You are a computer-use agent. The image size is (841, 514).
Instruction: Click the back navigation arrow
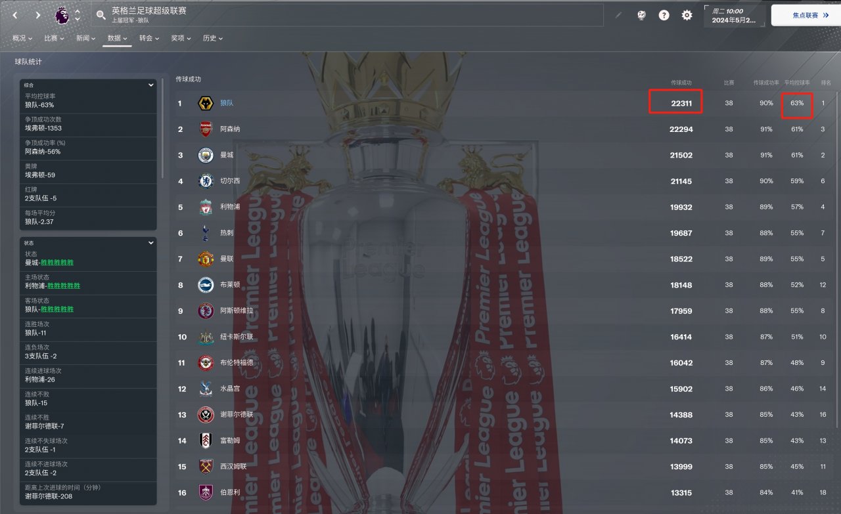(15, 14)
